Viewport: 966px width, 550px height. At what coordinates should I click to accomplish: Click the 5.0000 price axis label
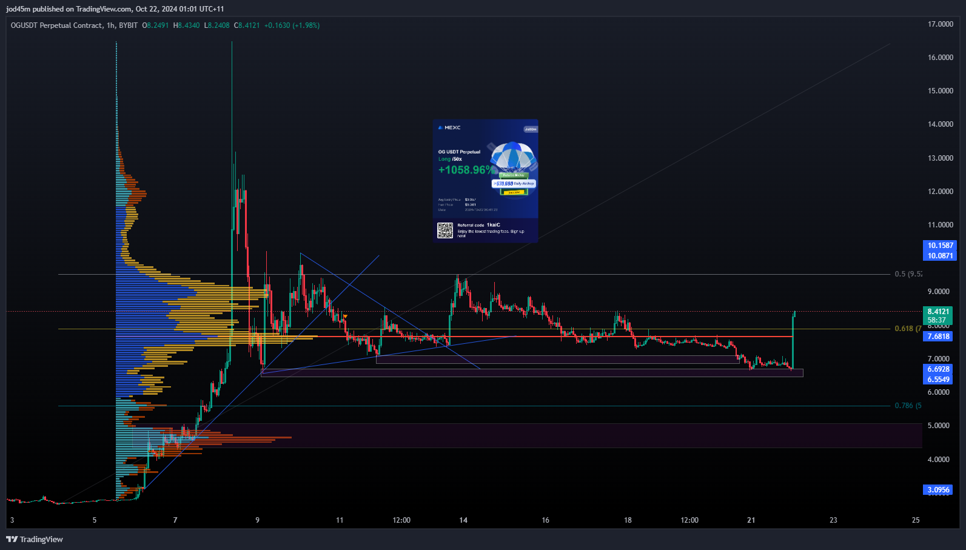[938, 426]
